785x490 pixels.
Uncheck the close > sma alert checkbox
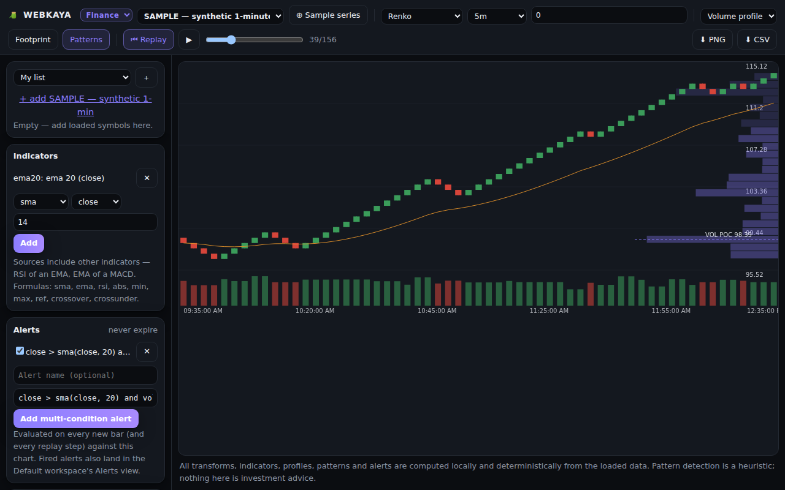click(x=20, y=351)
